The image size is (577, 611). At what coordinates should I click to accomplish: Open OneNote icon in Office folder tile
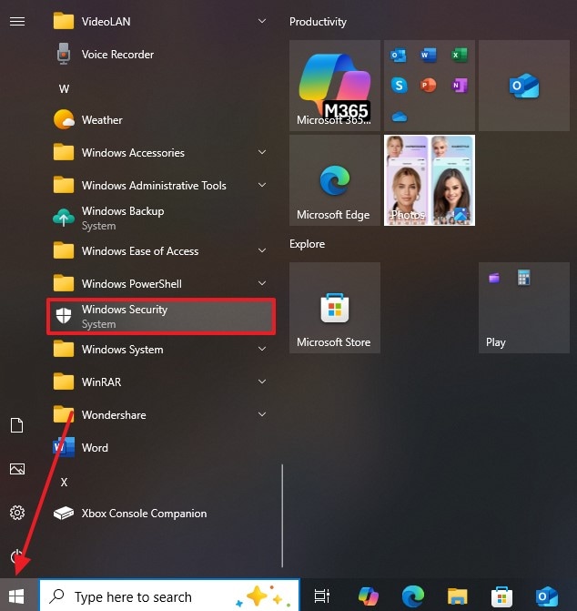(x=459, y=85)
